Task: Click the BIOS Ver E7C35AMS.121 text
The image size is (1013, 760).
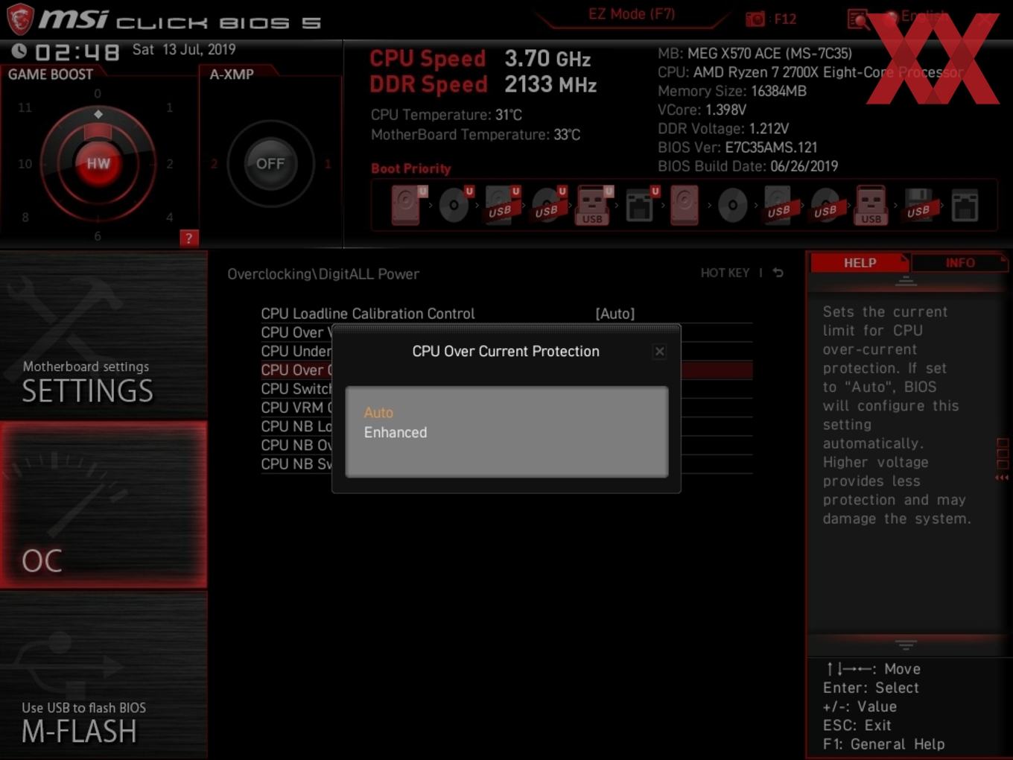Action: pyautogui.click(x=737, y=148)
